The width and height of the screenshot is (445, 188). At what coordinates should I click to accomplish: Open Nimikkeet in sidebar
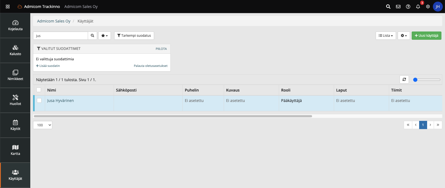(15, 75)
